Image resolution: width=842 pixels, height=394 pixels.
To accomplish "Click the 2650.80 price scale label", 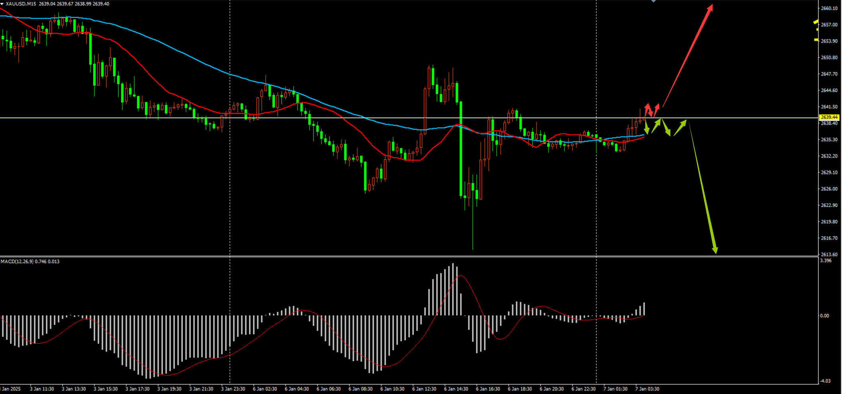I will tap(829, 57).
